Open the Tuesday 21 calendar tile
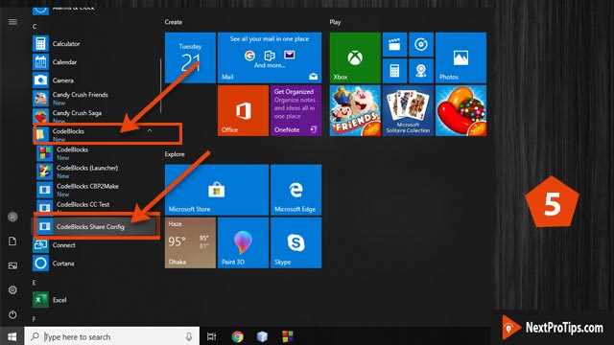This screenshot has height=345, width=614. [190, 57]
